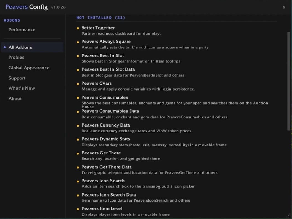Click description 'Partner readiness dashboard for duo play.'

pos(121,34)
